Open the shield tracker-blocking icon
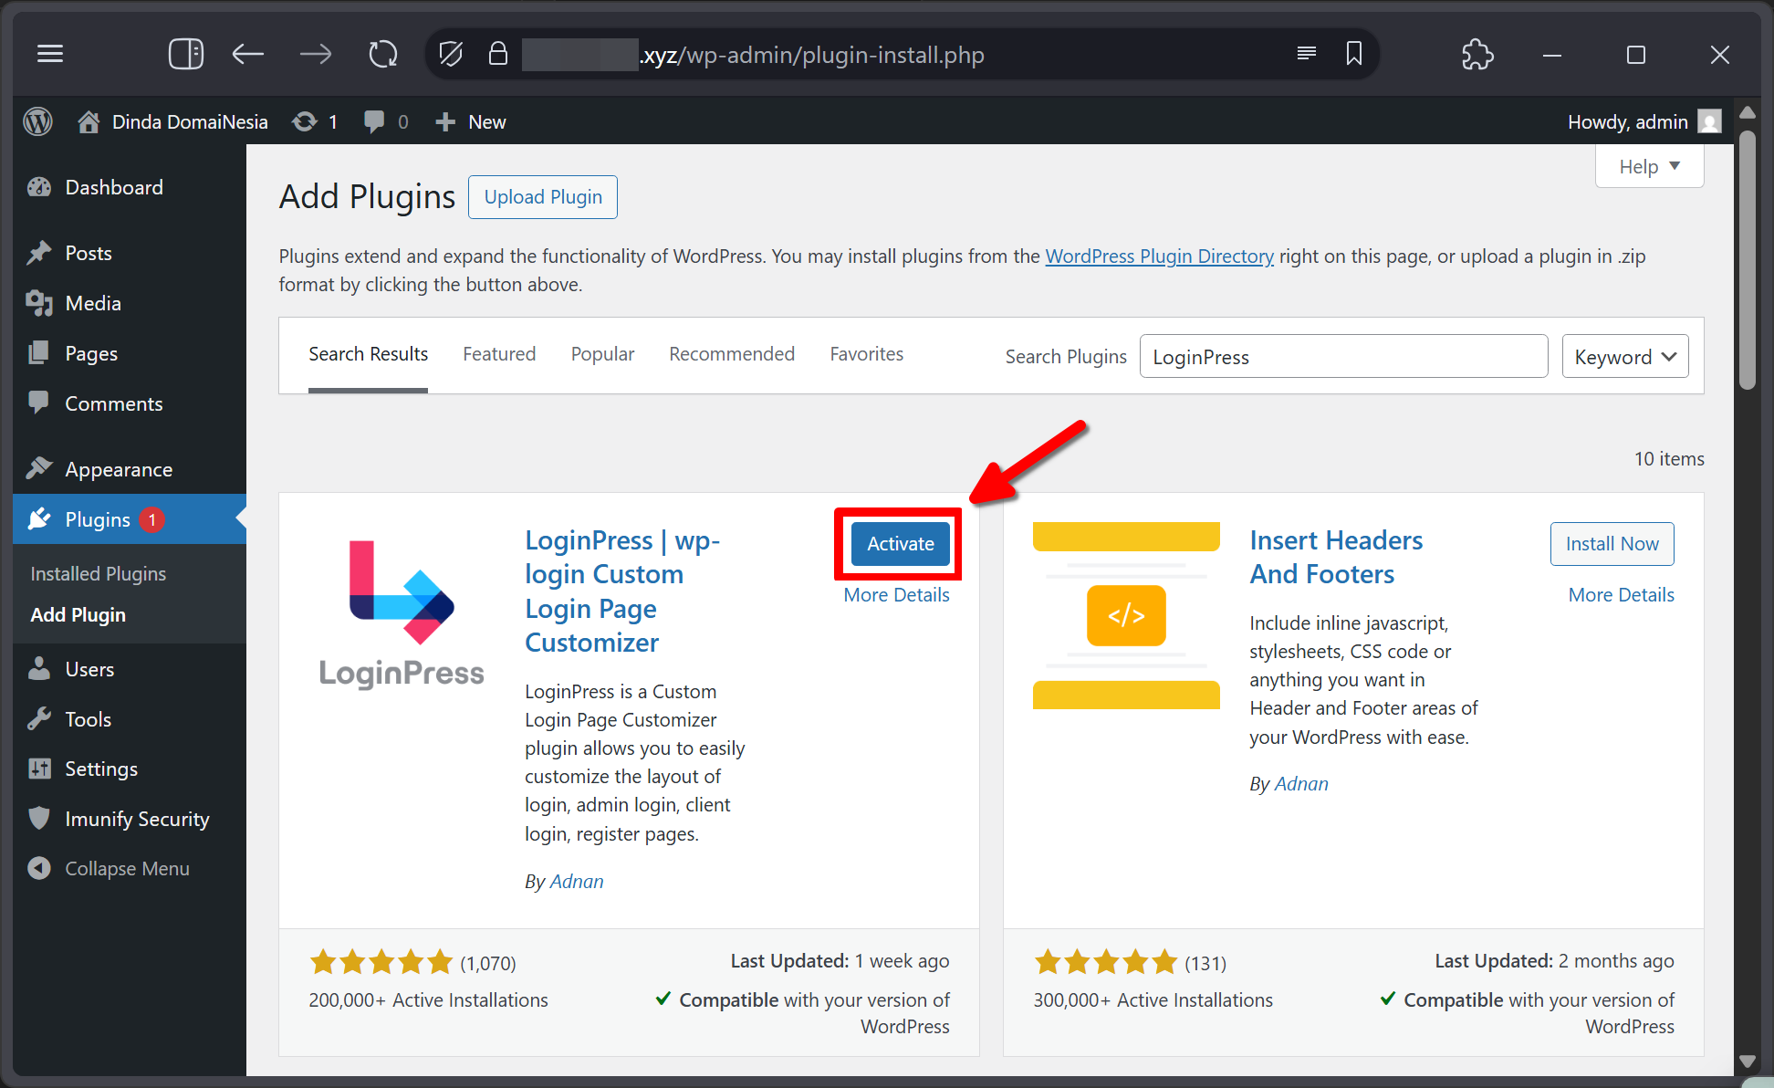This screenshot has height=1088, width=1774. pos(451,55)
